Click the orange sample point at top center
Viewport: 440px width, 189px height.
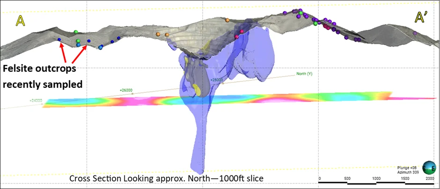227,20
